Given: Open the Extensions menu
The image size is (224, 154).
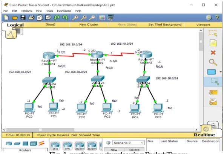Looking at the screenshot, I should click(64, 11).
